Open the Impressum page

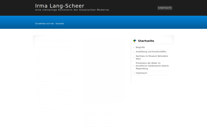[141, 73]
